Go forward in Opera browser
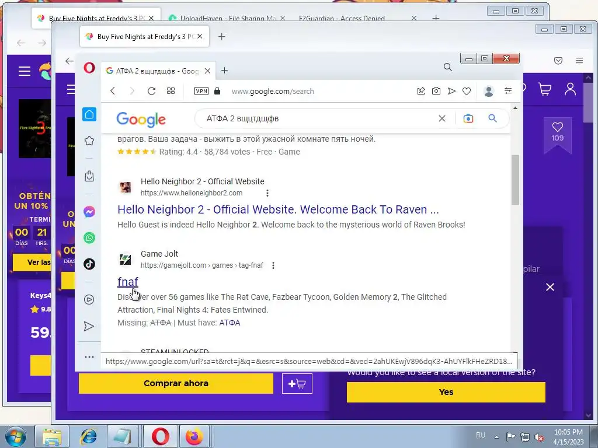Viewport: 598px width, 448px height. coord(132,91)
